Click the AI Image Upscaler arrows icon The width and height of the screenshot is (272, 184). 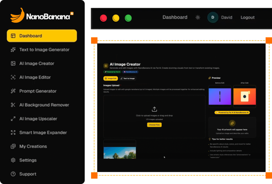[x=13, y=119]
